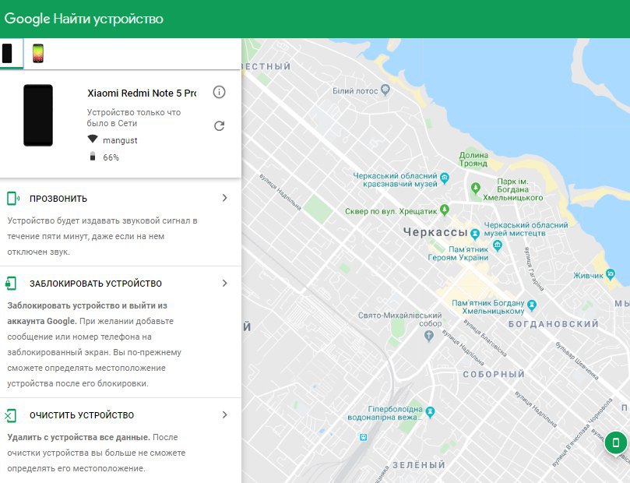Expand the ОЧИСТИТЬ УСТРОЙСТВО chevron

click(224, 414)
